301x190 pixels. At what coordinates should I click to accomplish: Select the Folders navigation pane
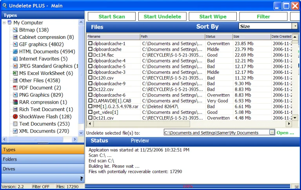[43, 159]
